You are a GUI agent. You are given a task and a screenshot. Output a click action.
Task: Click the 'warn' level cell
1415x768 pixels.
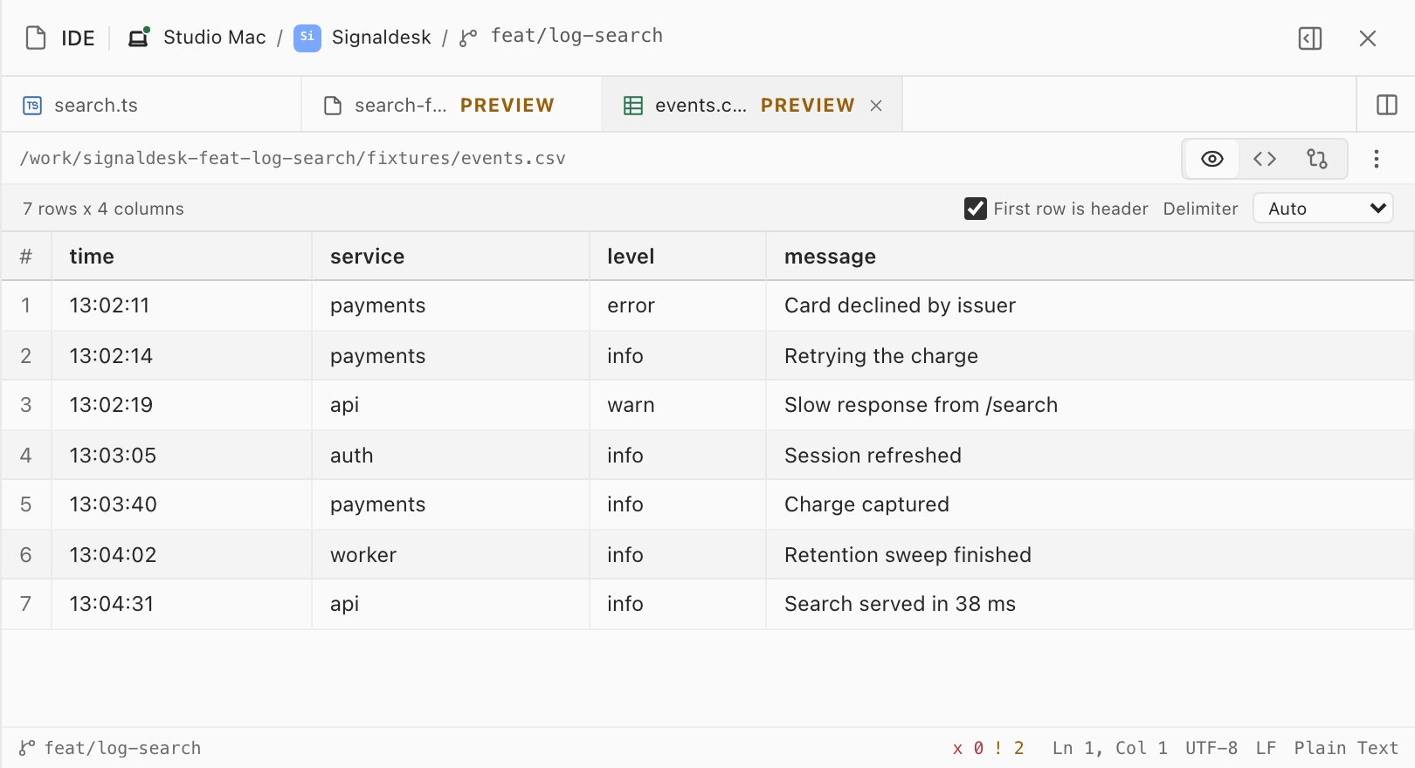click(x=678, y=405)
